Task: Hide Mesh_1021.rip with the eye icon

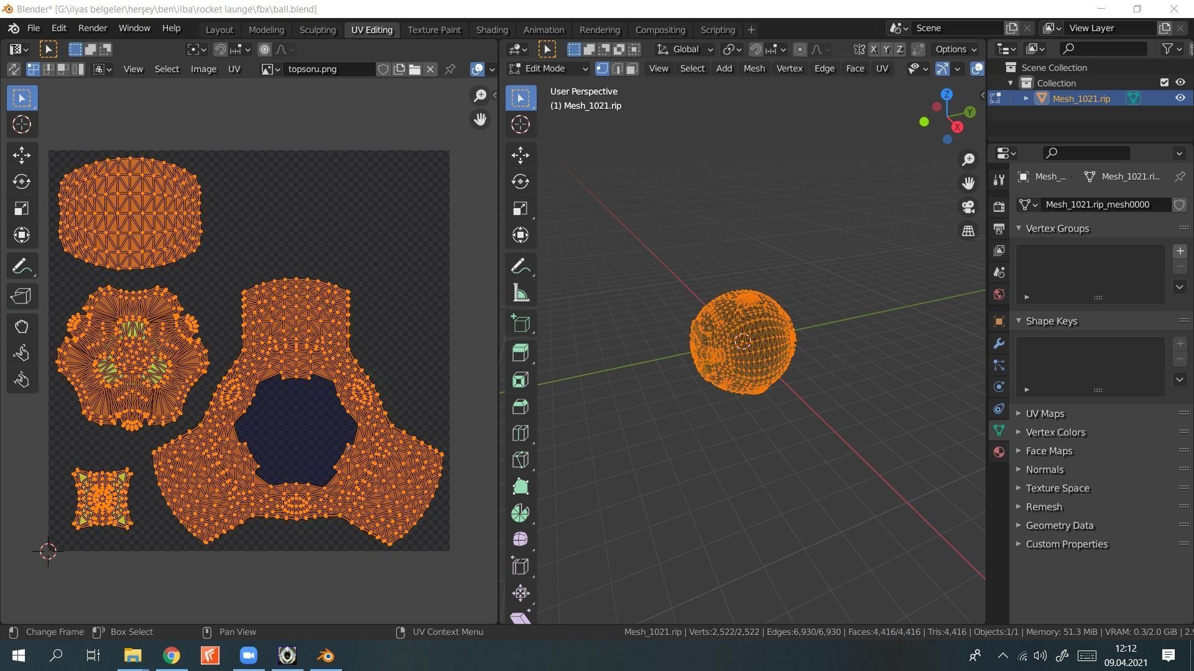Action: click(1180, 98)
